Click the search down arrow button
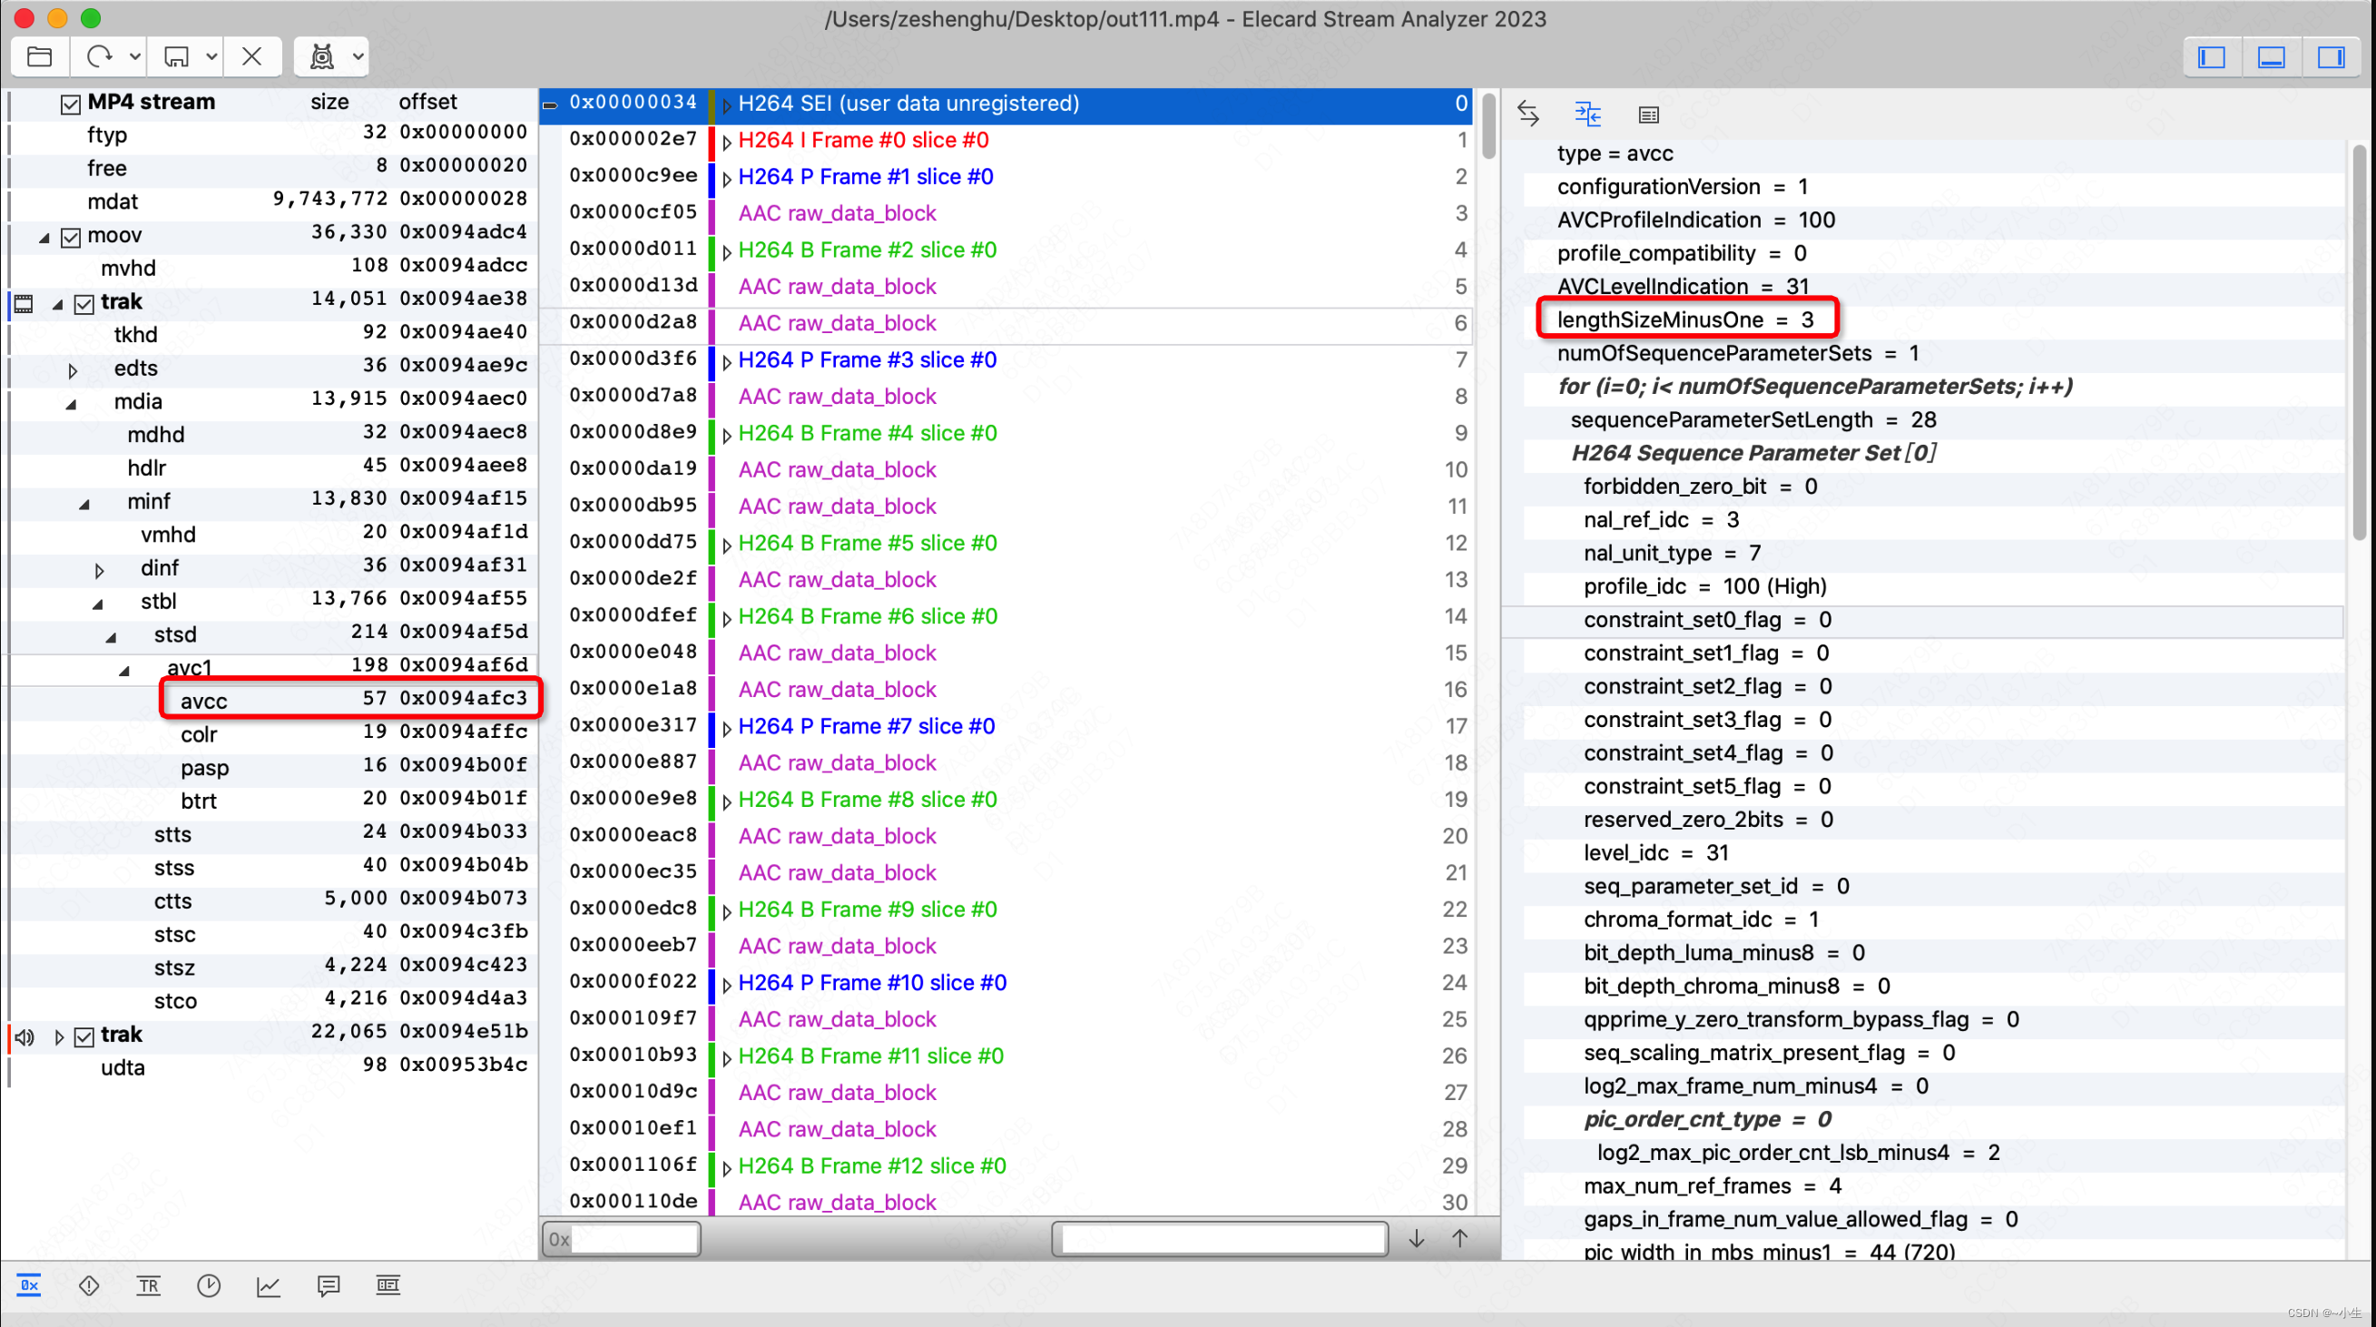 (1416, 1238)
